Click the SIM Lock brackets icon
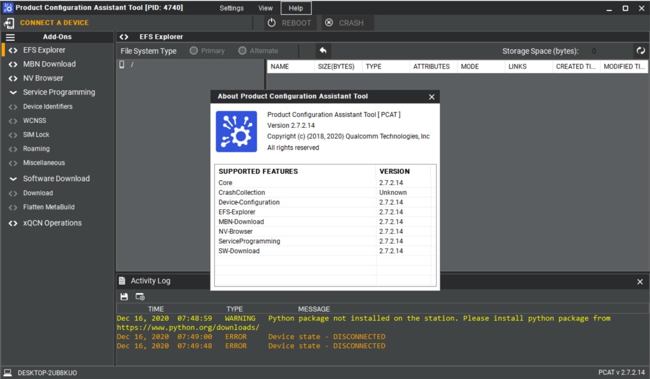Viewport: 650px width, 379px height. pyautogui.click(x=13, y=135)
